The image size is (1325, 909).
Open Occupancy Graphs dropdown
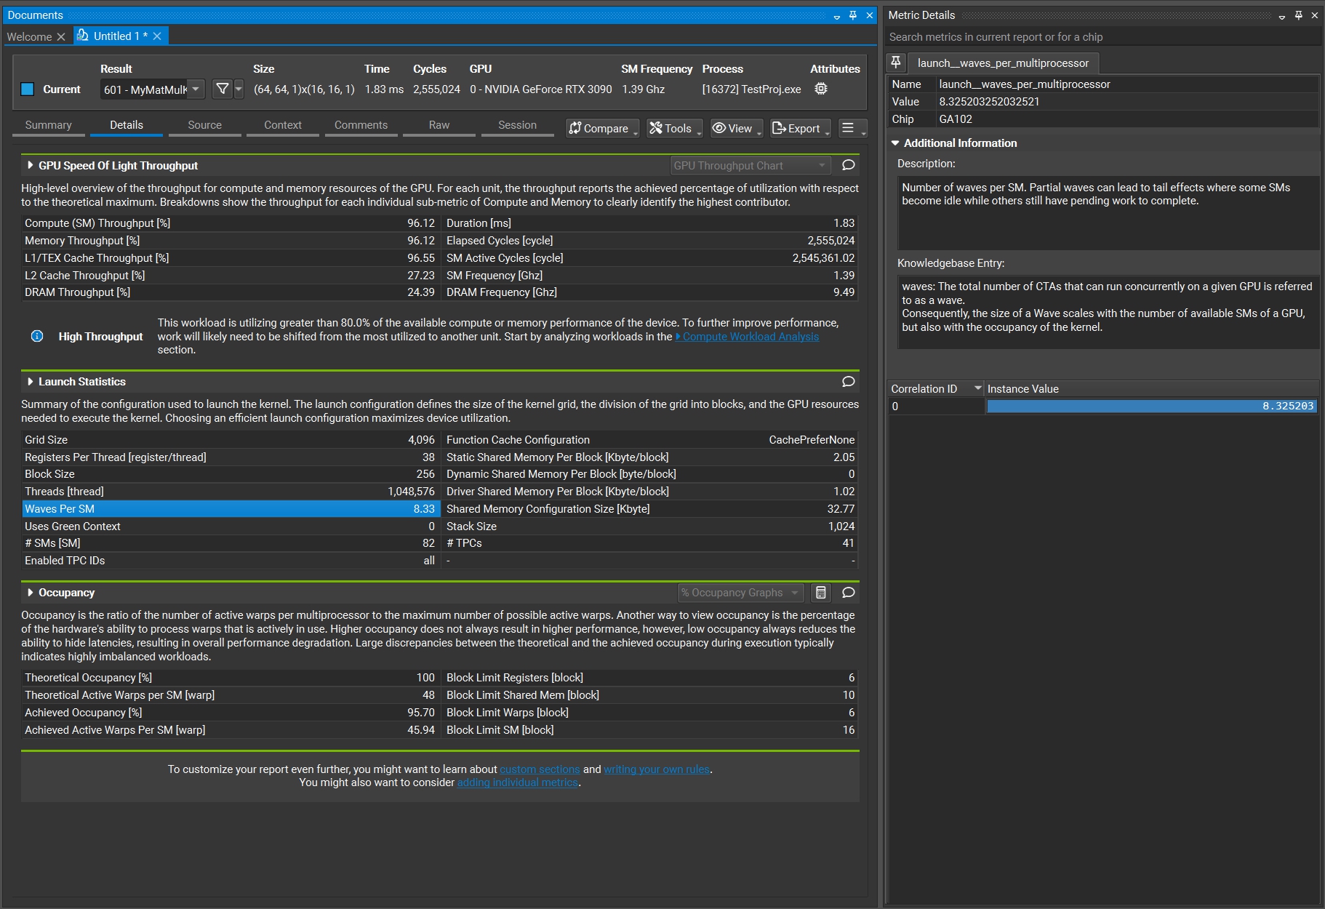click(x=741, y=593)
